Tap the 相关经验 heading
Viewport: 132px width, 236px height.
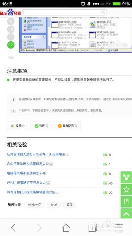tap(17, 145)
